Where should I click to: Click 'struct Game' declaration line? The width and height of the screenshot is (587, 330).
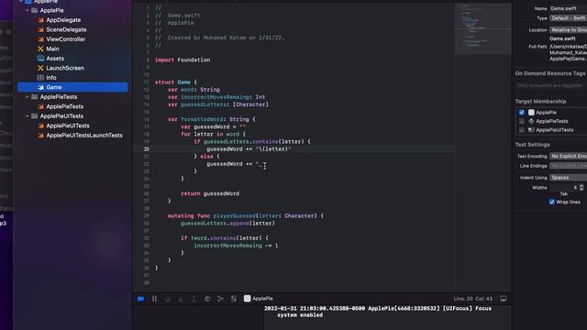[175, 82]
